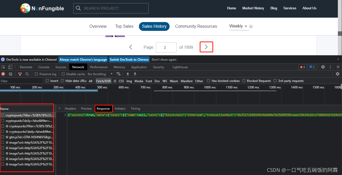Screen dimensions: 342x175
Task: Filter requests by Img type
Action: click(x=129, y=81)
